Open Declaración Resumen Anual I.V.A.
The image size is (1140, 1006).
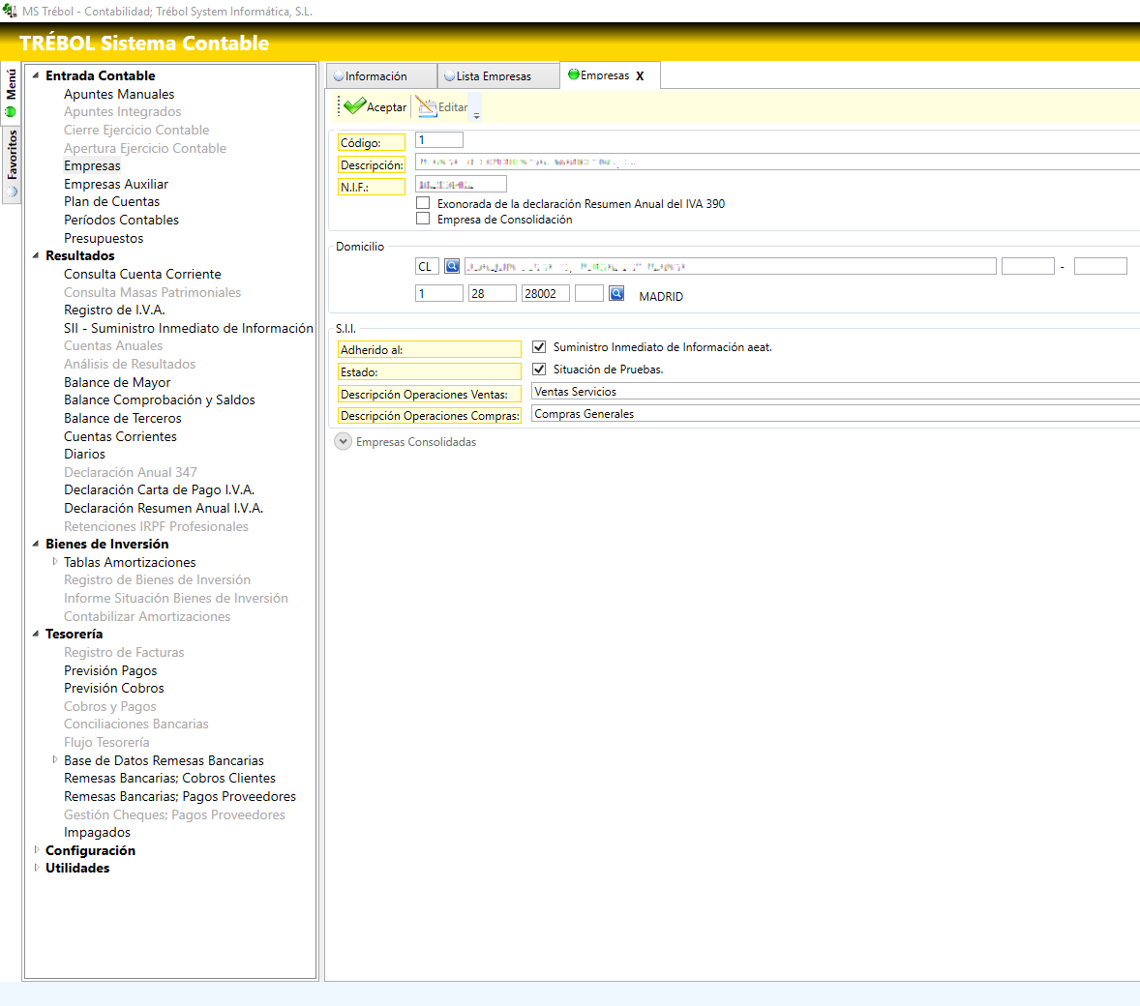pyautogui.click(x=164, y=508)
